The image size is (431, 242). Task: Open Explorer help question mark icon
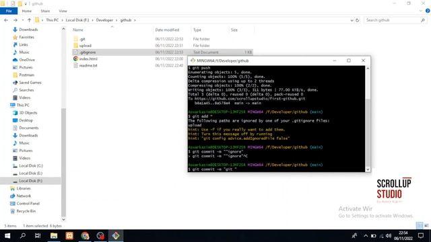(x=428, y=11)
